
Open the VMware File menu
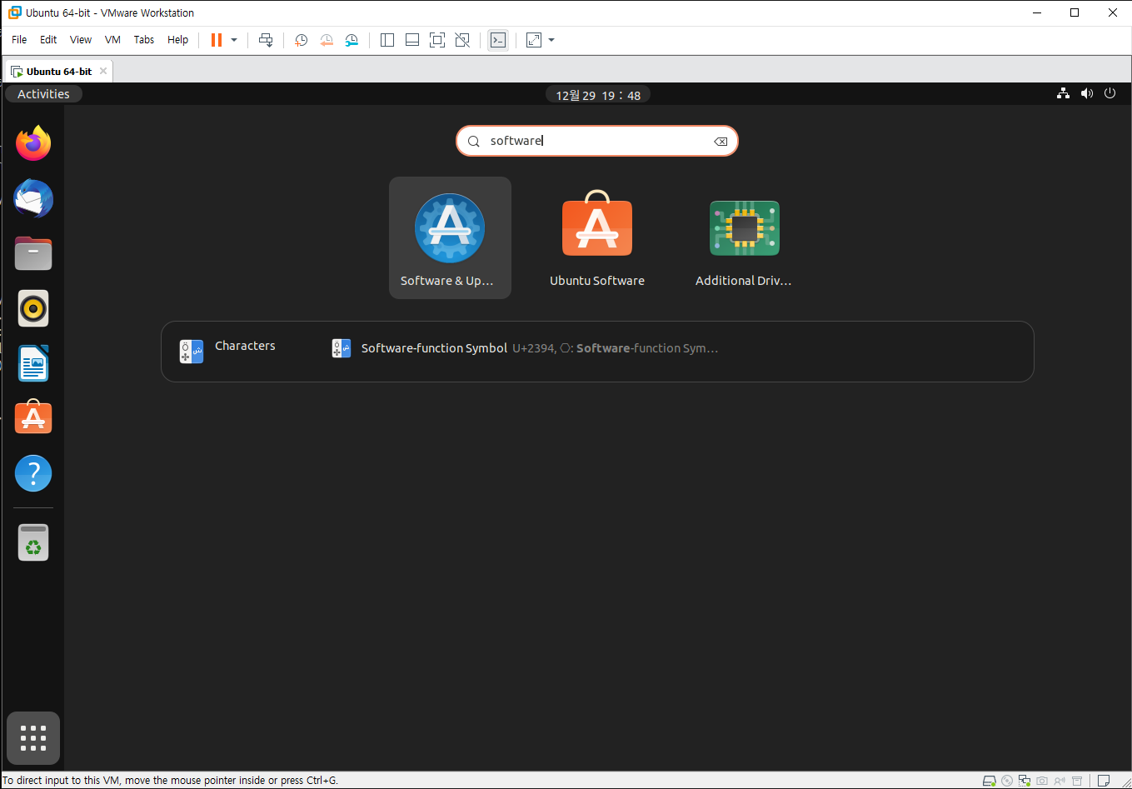[x=19, y=40]
